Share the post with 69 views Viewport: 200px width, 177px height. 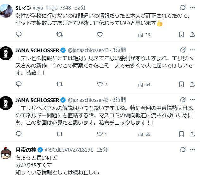tap(192, 134)
